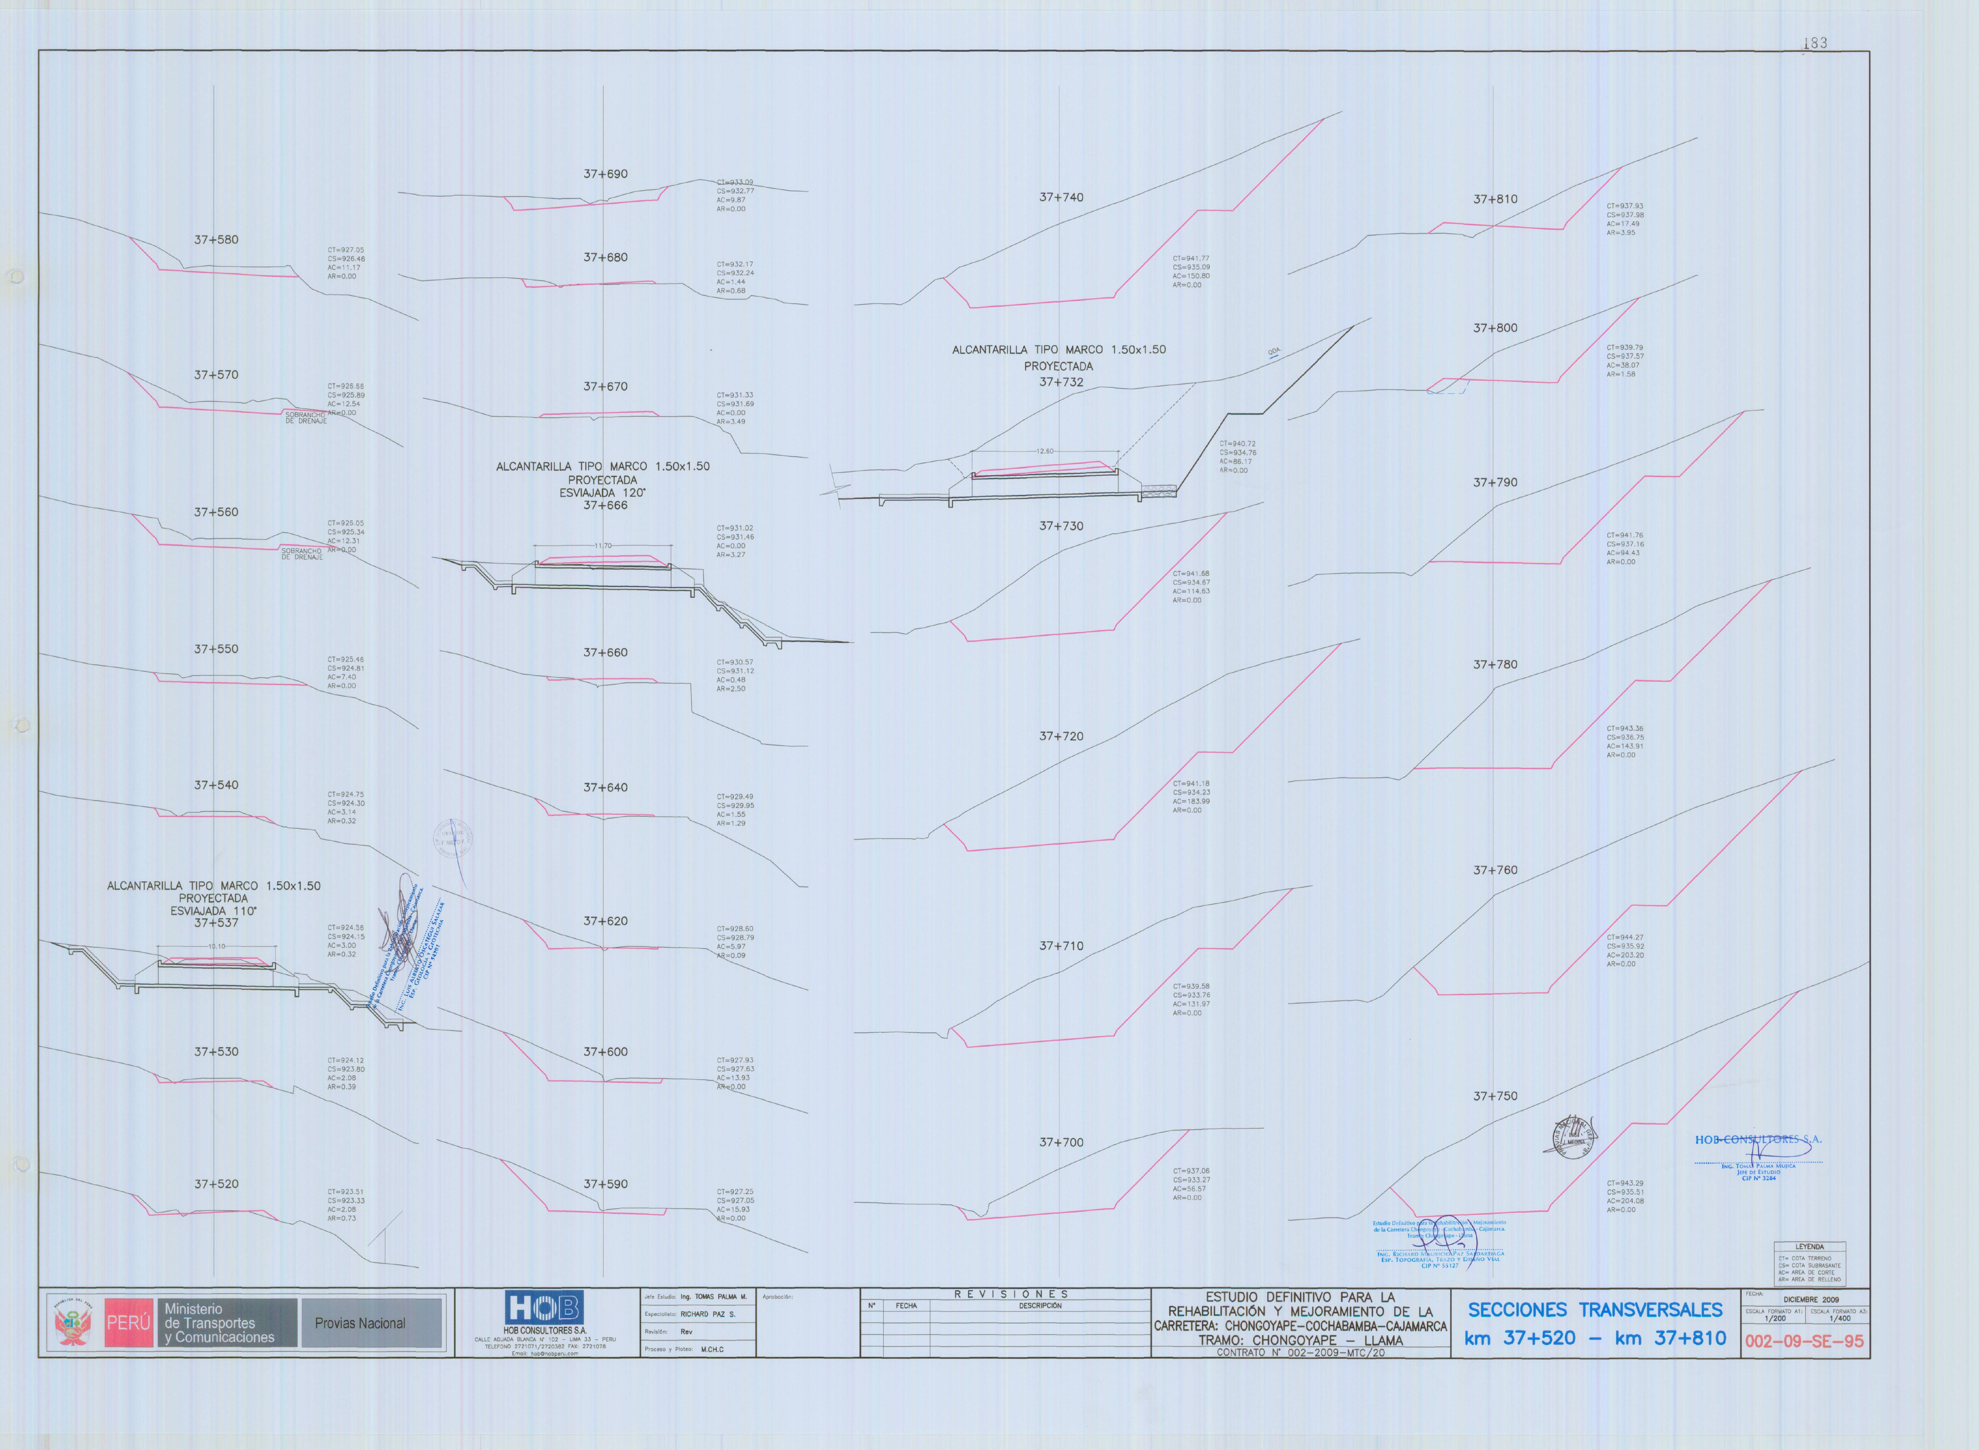Click the Peru coat of arms emblem
This screenshot has width=1979, height=1450.
tap(73, 1323)
